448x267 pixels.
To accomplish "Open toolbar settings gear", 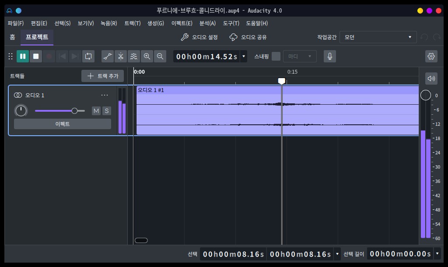I will click(431, 56).
